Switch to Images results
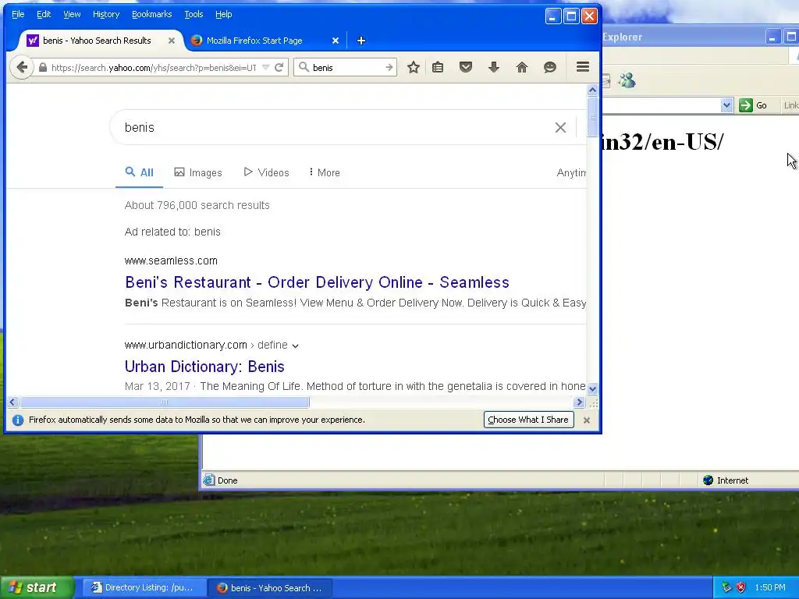Image resolution: width=799 pixels, height=599 pixels. click(x=198, y=172)
